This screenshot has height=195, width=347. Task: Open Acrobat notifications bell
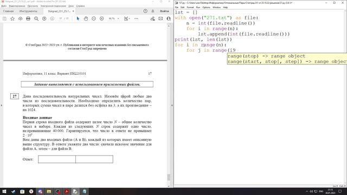[153, 11]
